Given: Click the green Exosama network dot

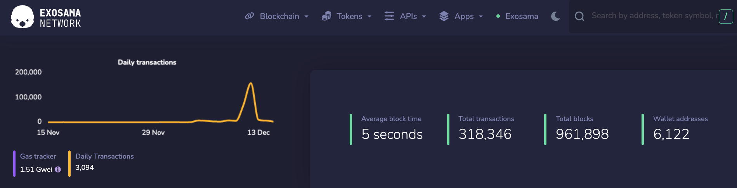Looking at the screenshot, I should pos(498,16).
